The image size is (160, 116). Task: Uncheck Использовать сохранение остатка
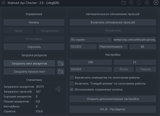(x=72, y=89)
